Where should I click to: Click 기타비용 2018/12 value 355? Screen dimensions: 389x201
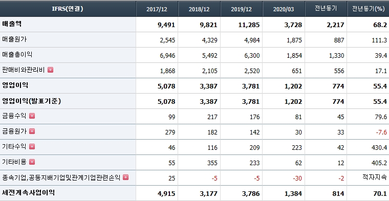tap(212, 163)
